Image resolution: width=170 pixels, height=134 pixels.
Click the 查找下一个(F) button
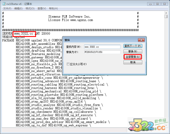[133, 46]
